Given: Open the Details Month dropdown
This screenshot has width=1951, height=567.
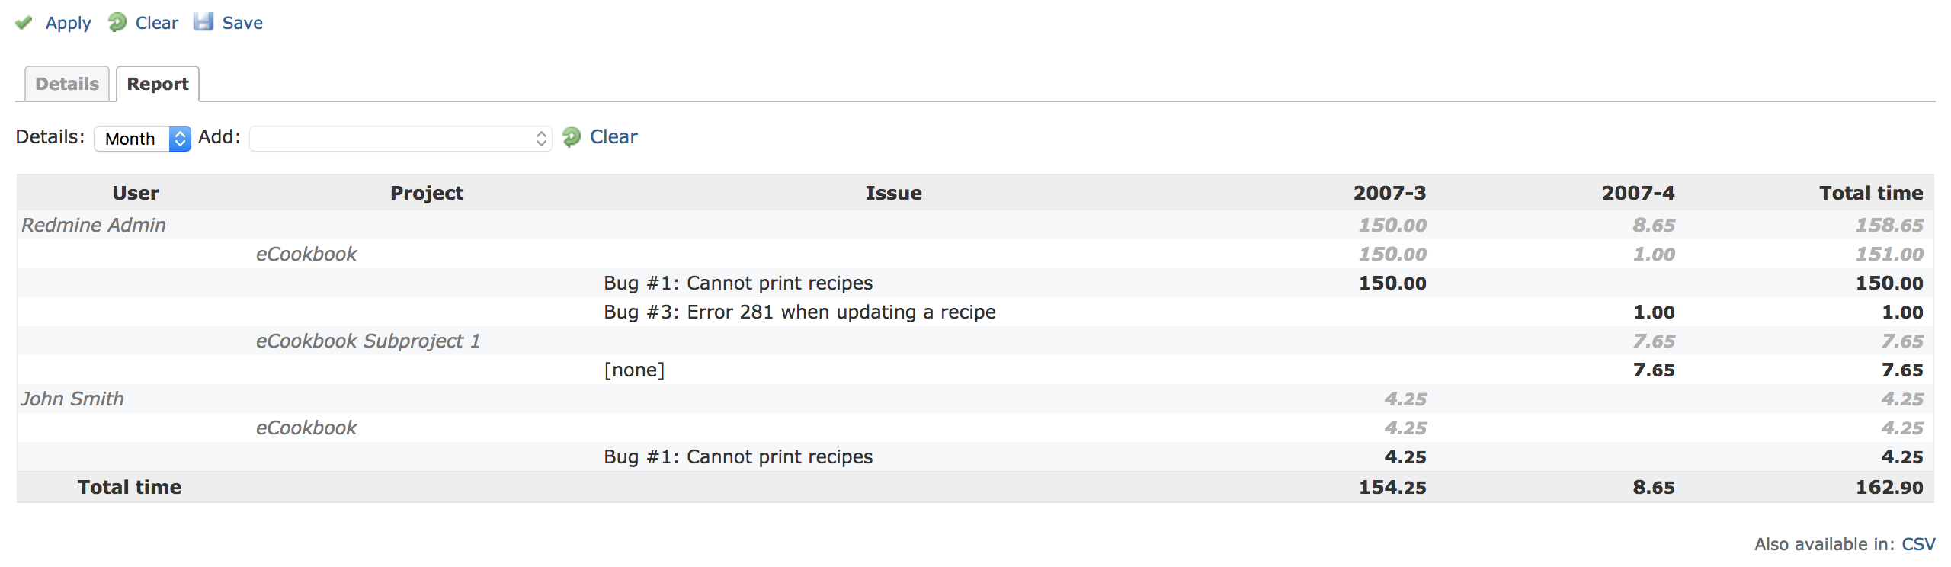Looking at the screenshot, I should pos(143,139).
